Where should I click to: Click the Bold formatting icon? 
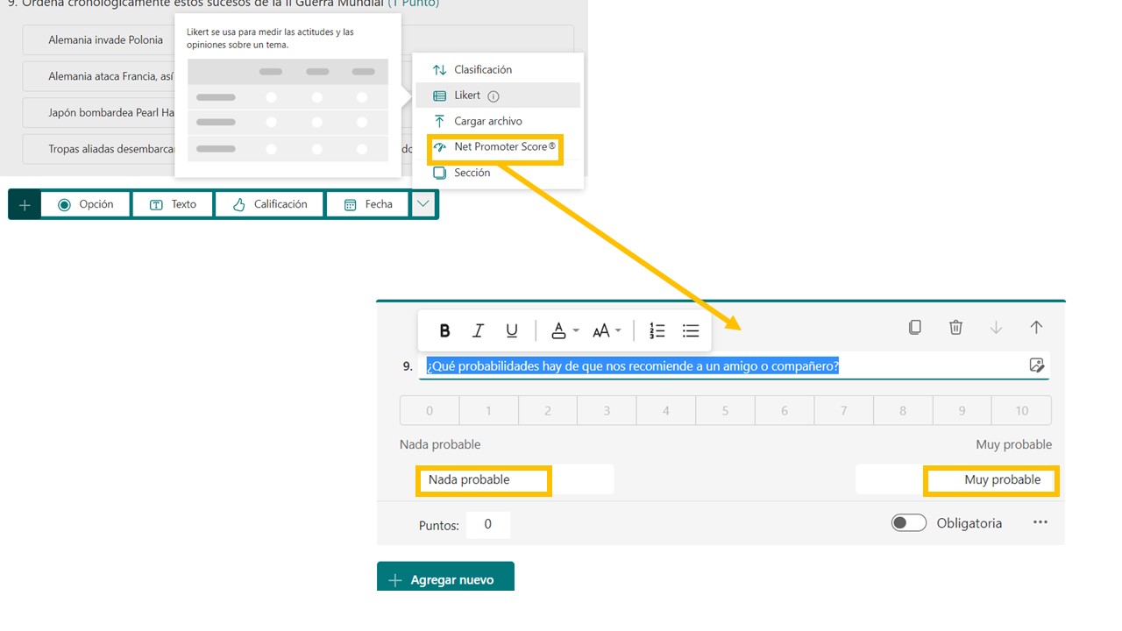tap(444, 330)
